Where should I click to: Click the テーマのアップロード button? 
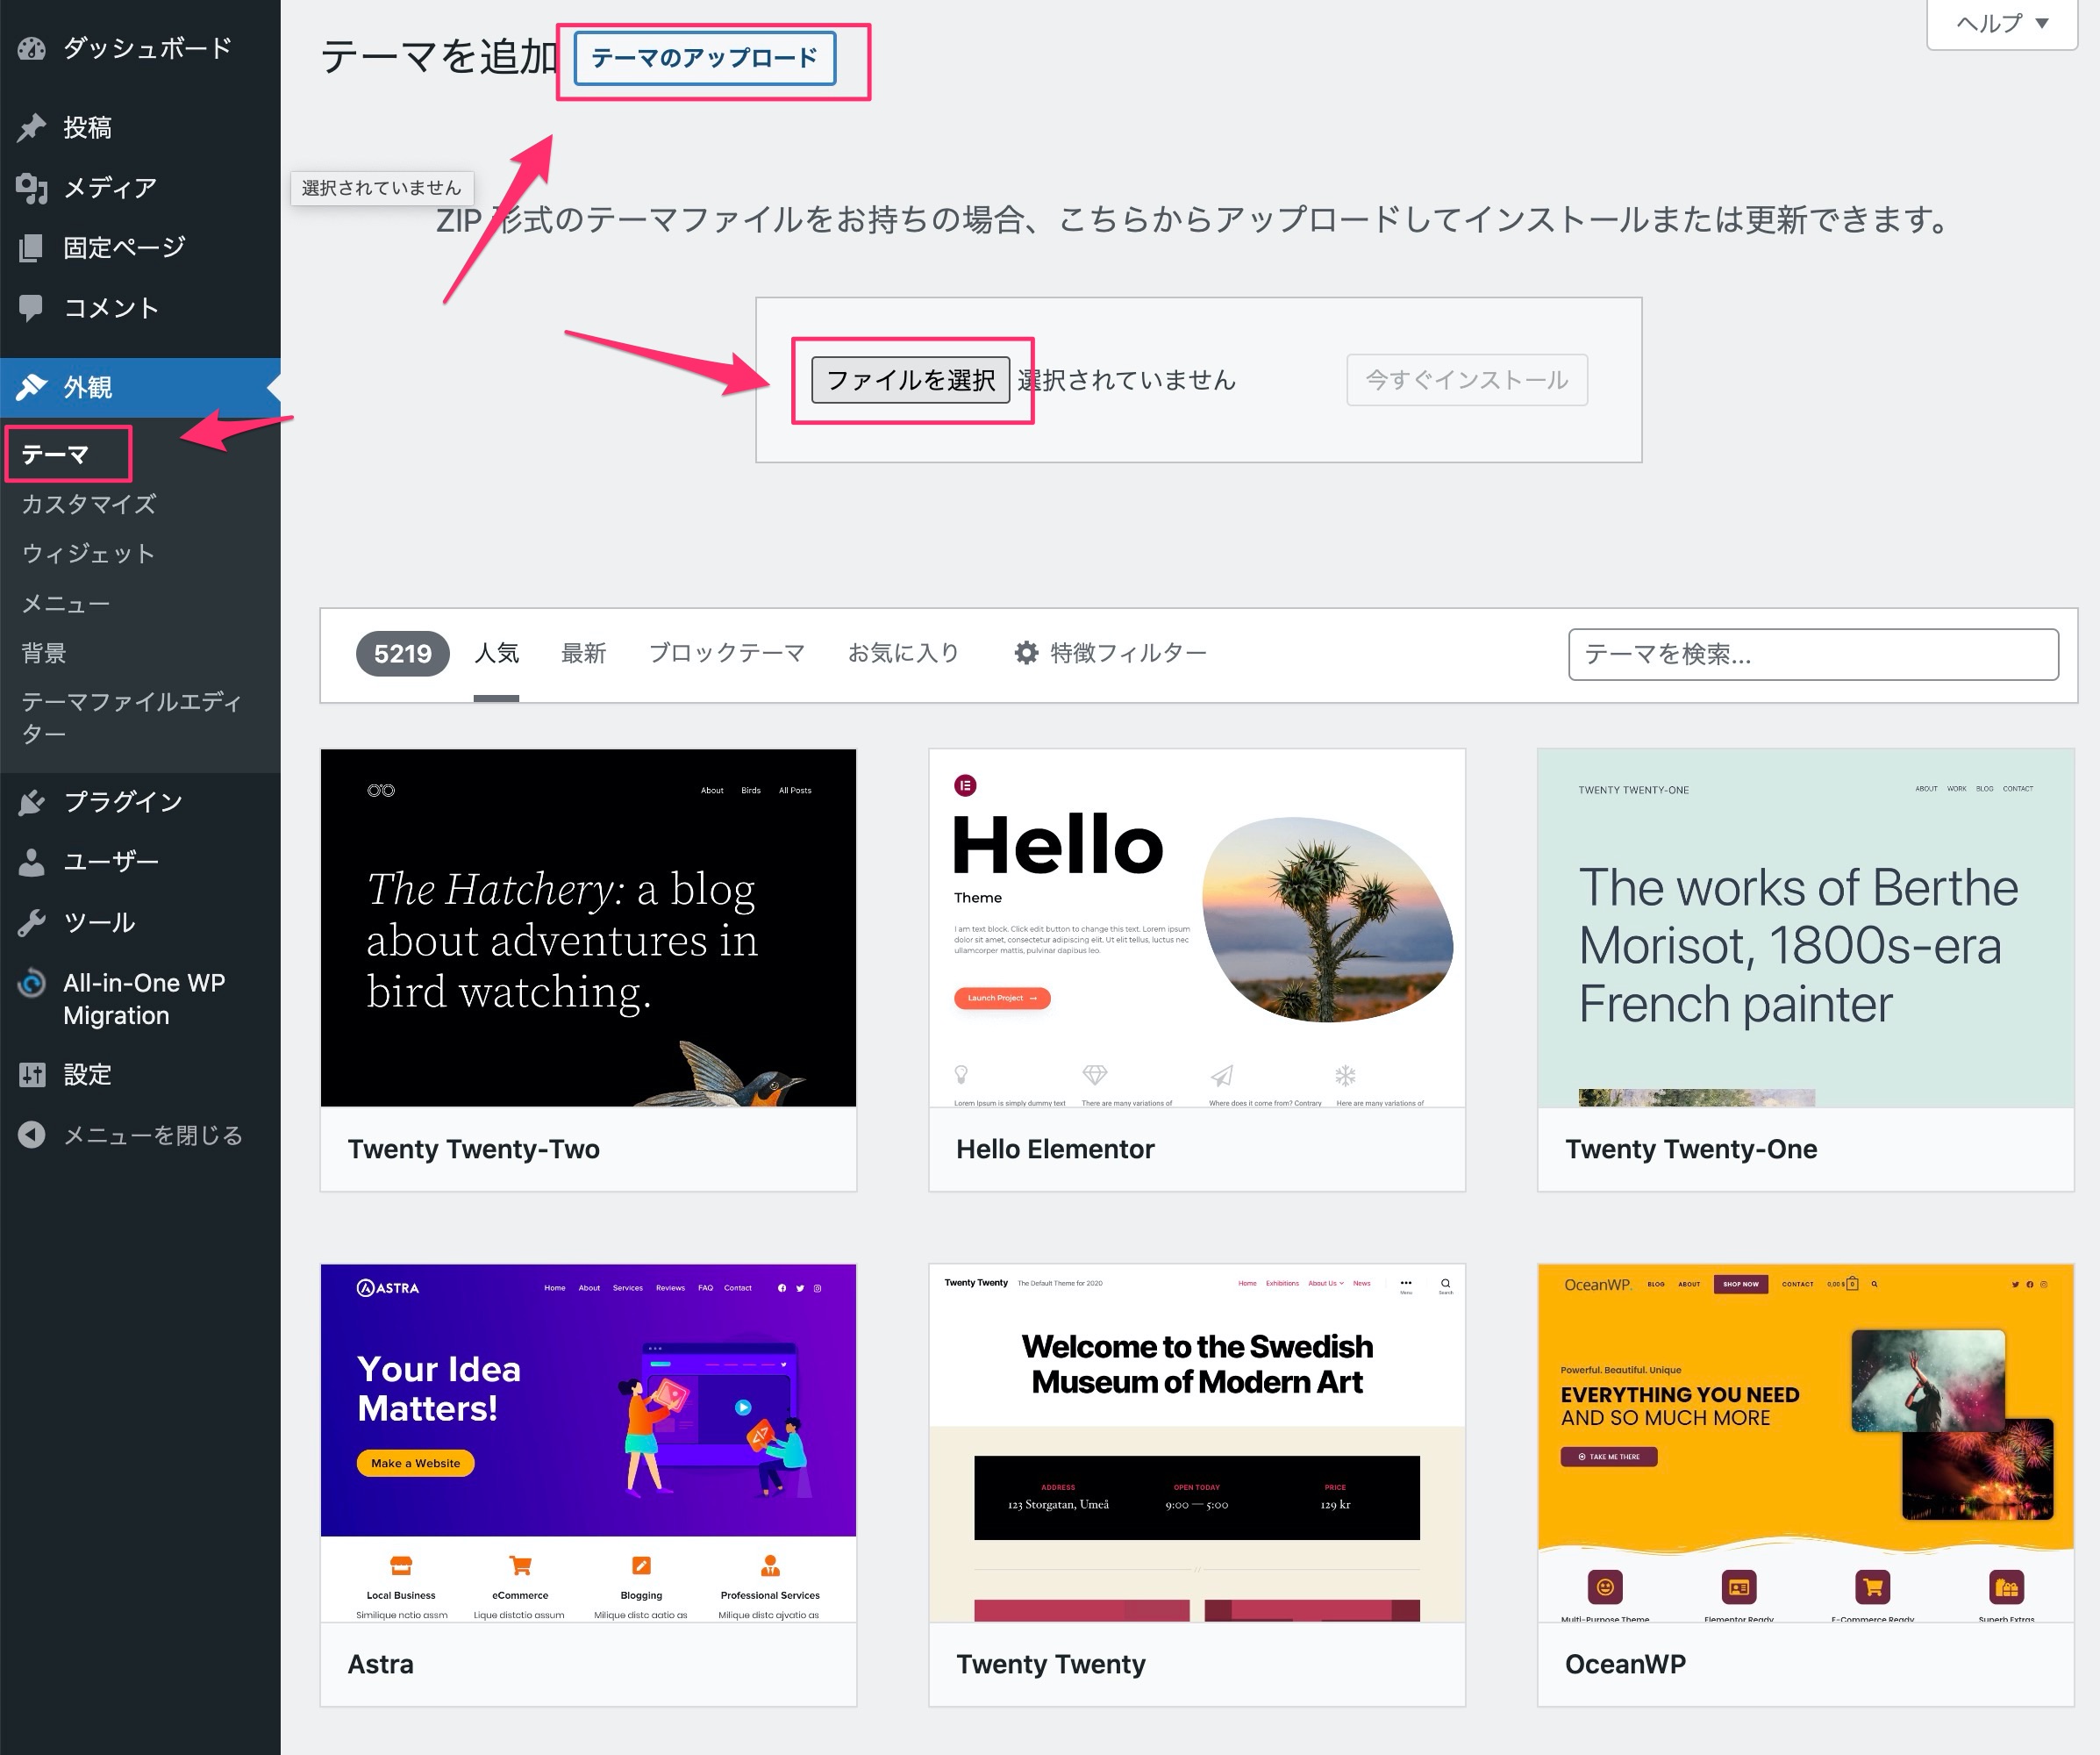(705, 58)
